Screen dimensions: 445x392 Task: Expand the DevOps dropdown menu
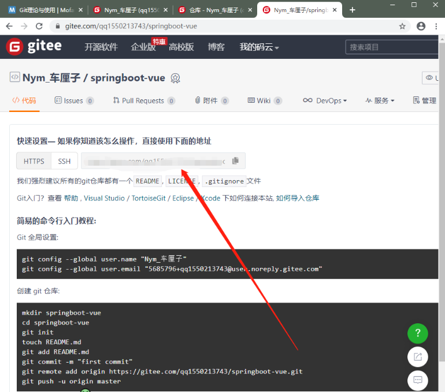[325, 100]
